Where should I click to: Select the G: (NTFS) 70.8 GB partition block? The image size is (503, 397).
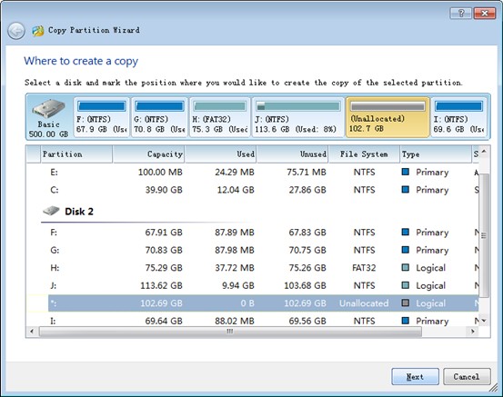click(x=159, y=117)
